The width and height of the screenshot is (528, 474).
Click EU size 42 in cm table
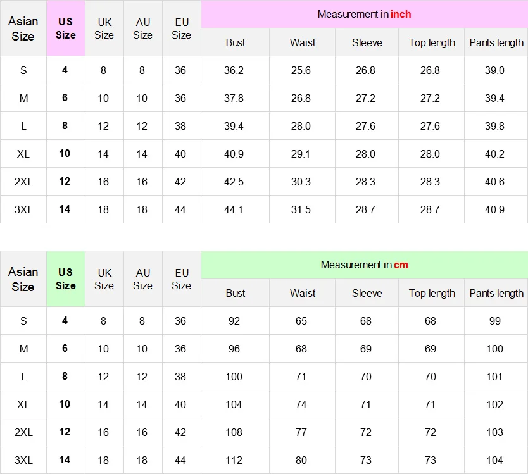click(x=180, y=432)
